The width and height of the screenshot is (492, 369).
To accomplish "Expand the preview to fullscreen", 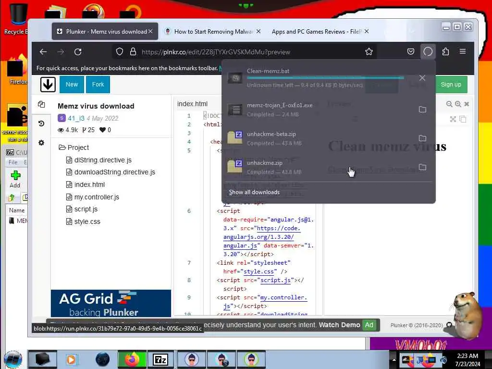I will point(453,119).
